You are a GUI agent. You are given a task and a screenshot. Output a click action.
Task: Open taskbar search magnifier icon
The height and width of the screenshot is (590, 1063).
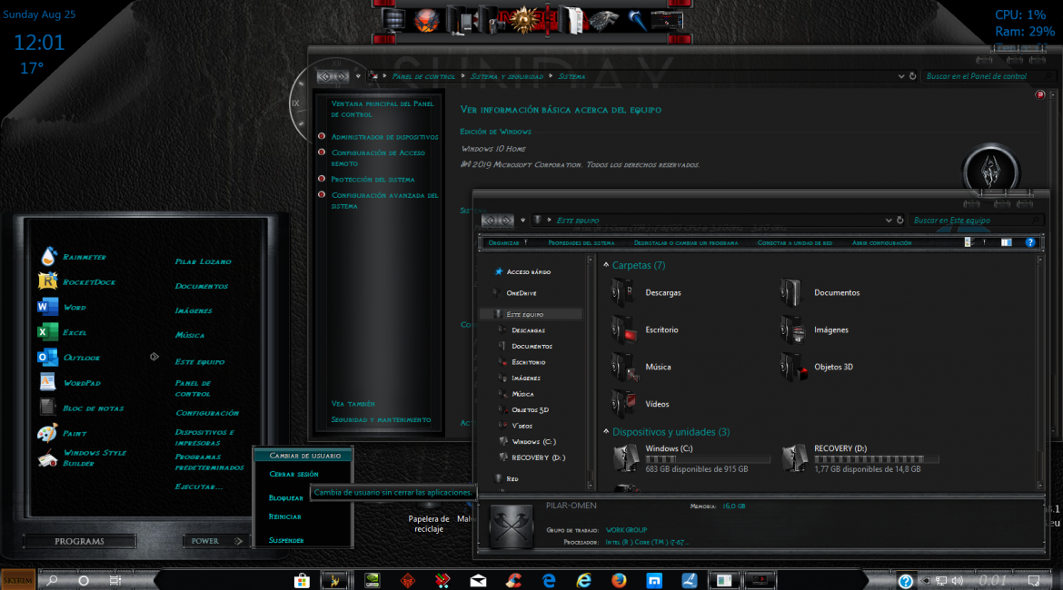coord(52,581)
